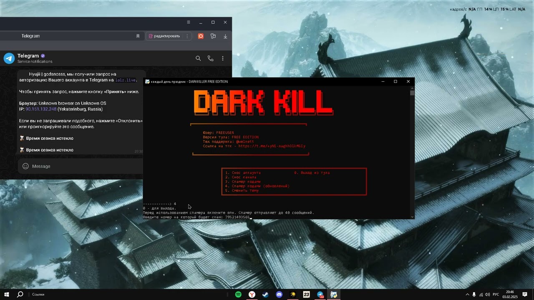Click the '0 - для выхода.' console line
Viewport: 534px width, 300px height.
[x=159, y=208]
